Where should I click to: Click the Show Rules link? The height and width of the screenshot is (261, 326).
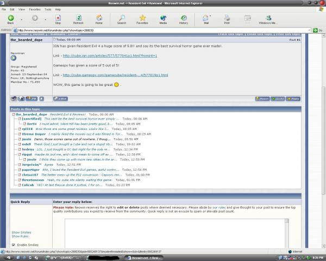(x=20, y=236)
